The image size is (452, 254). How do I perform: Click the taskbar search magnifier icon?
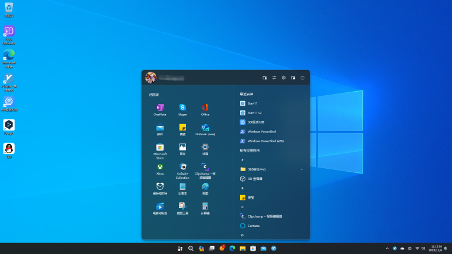coord(191,249)
